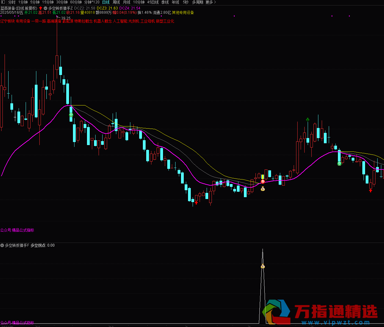
Task: Open the 光刻机 concept tag
Action: pos(134,21)
